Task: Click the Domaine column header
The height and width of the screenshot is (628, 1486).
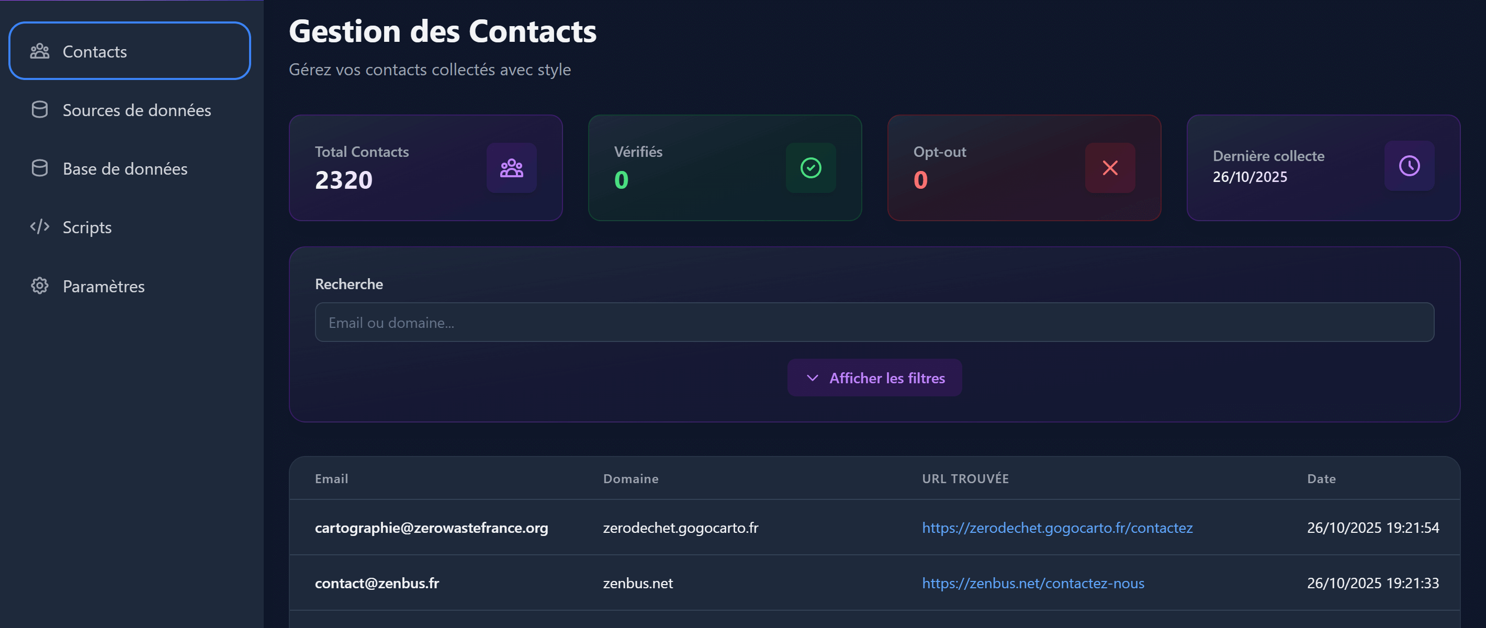Action: (x=631, y=478)
